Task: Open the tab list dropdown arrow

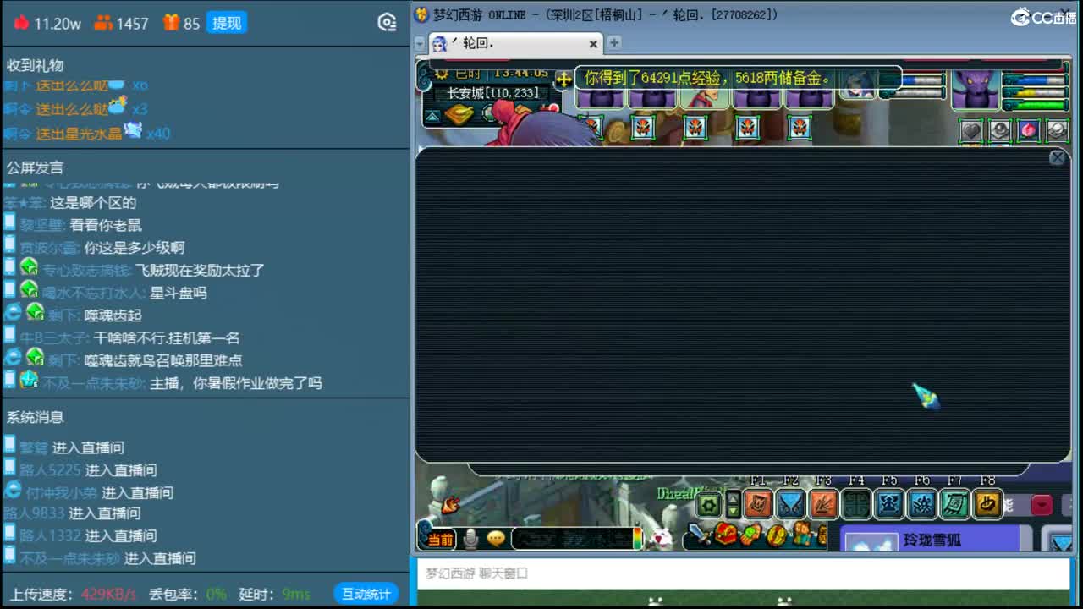Action: 420,43
